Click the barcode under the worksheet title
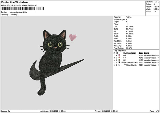 [x=23, y=9]
